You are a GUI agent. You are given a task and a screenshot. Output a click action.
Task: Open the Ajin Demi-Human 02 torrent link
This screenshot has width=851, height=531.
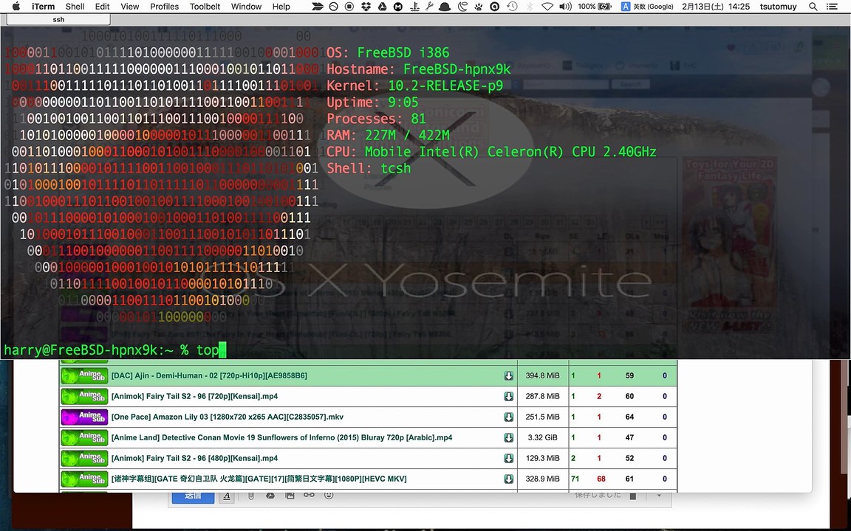tap(209, 375)
